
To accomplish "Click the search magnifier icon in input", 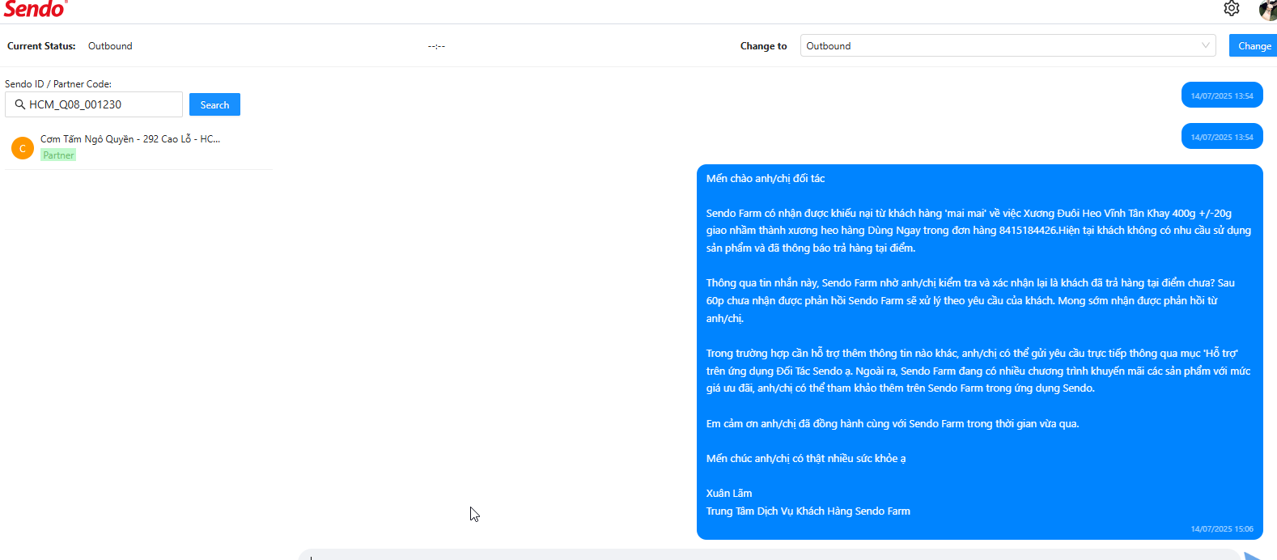I will click(20, 104).
